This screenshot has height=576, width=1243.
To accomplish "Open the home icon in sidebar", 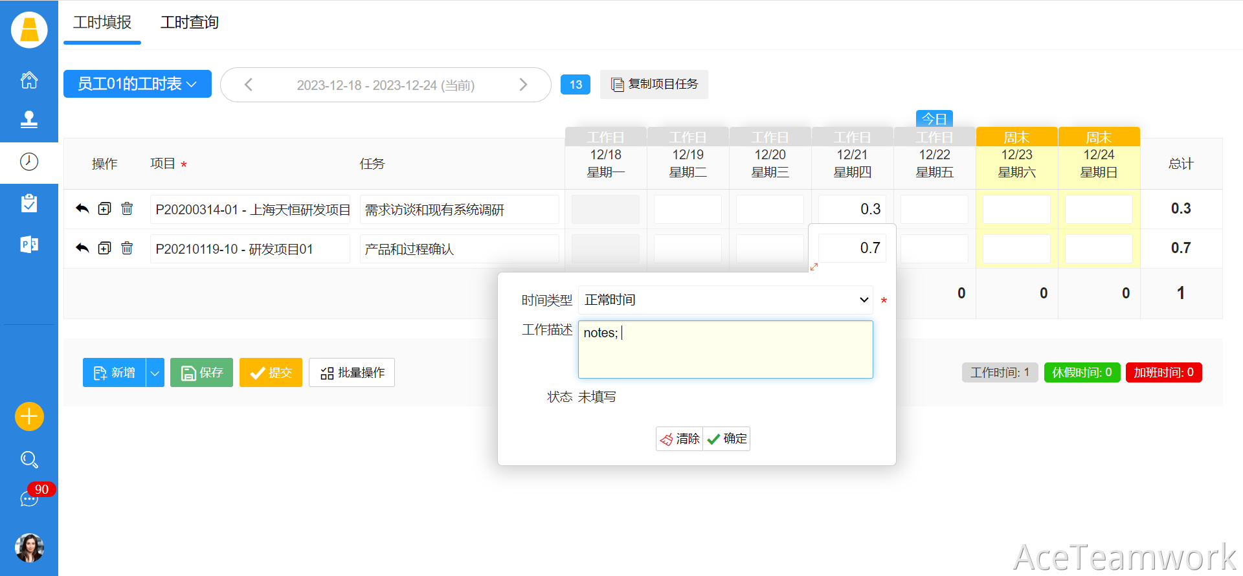I will click(x=29, y=80).
